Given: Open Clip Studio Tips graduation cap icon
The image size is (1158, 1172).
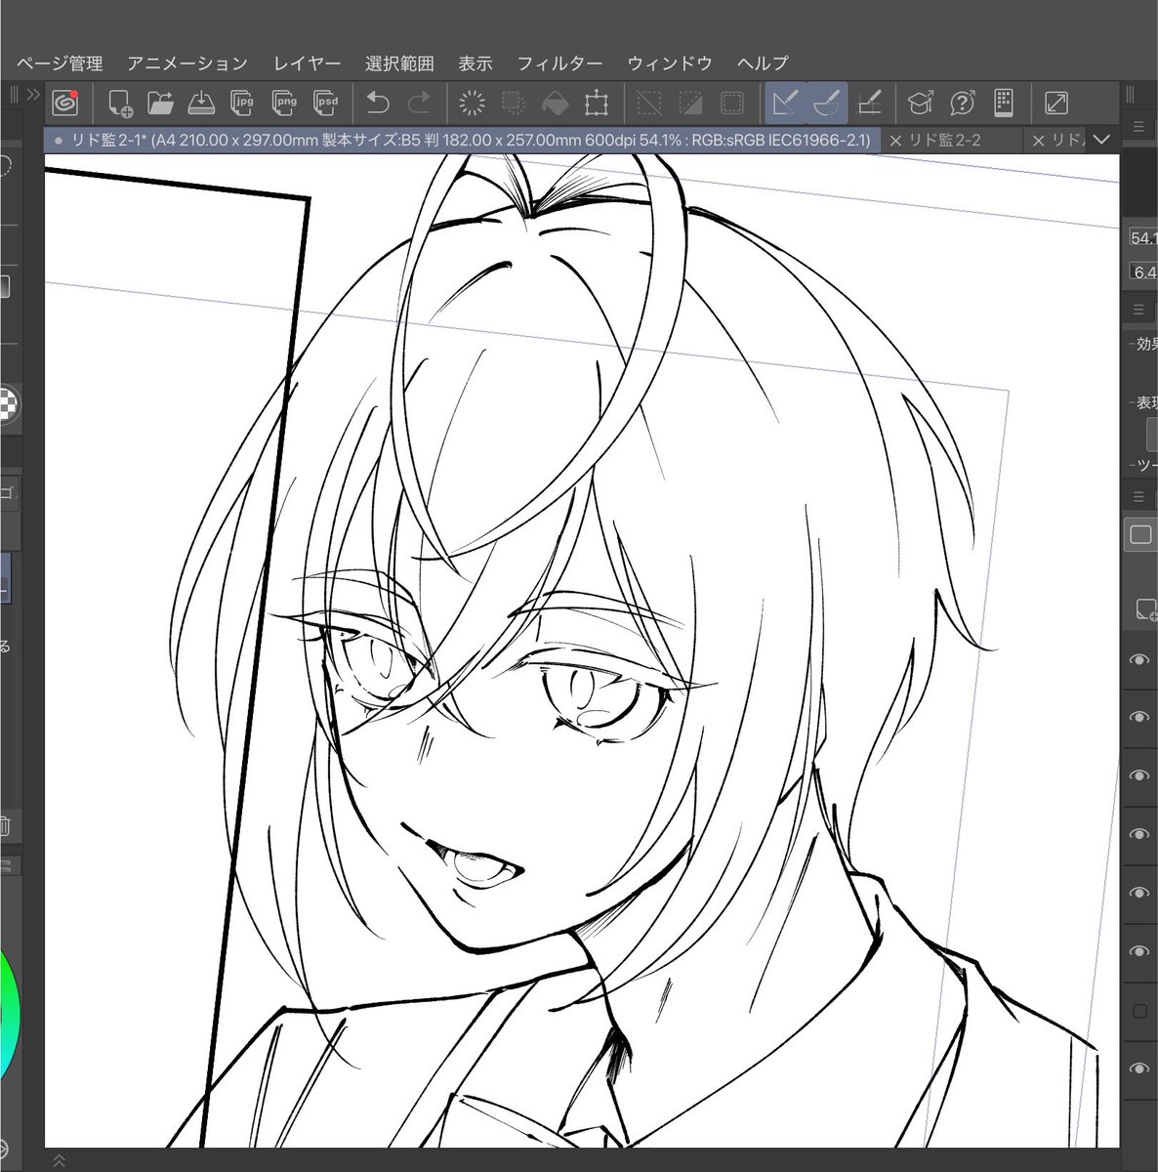Looking at the screenshot, I should pyautogui.click(x=920, y=103).
